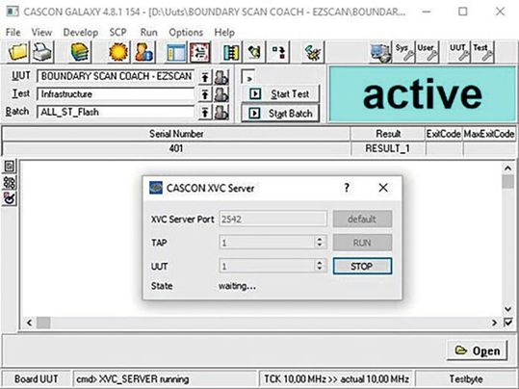This screenshot has height=389, width=519.
Task: Click the Start Batch button
Action: coord(281,114)
